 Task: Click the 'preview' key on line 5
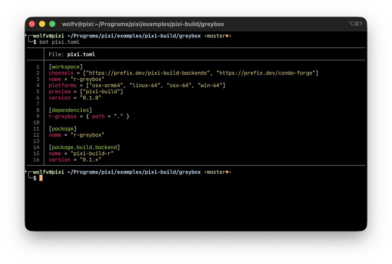pyautogui.click(x=59, y=92)
